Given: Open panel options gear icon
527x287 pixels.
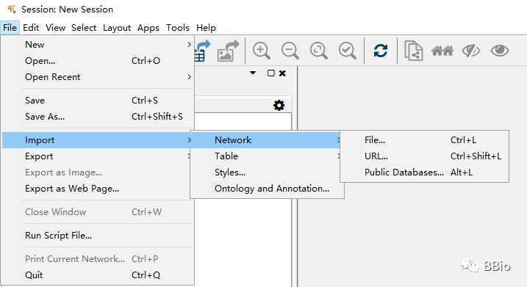Looking at the screenshot, I should pyautogui.click(x=279, y=106).
